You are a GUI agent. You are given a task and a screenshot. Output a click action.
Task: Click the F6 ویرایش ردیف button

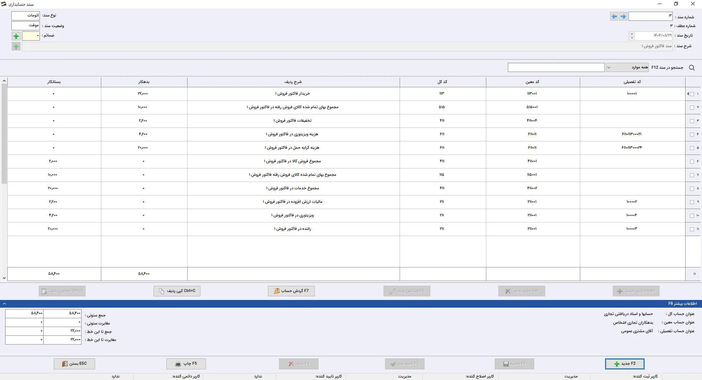(407, 291)
